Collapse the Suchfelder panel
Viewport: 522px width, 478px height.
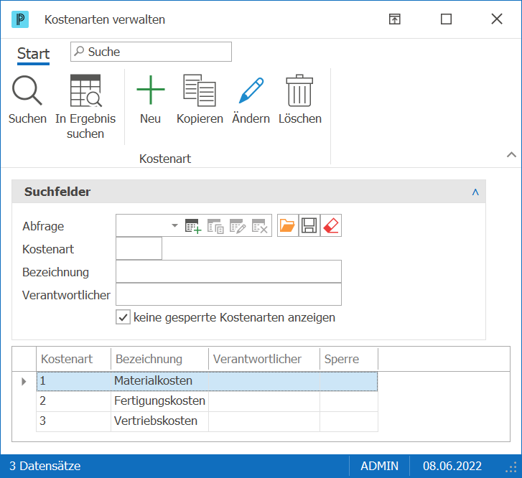tap(475, 192)
